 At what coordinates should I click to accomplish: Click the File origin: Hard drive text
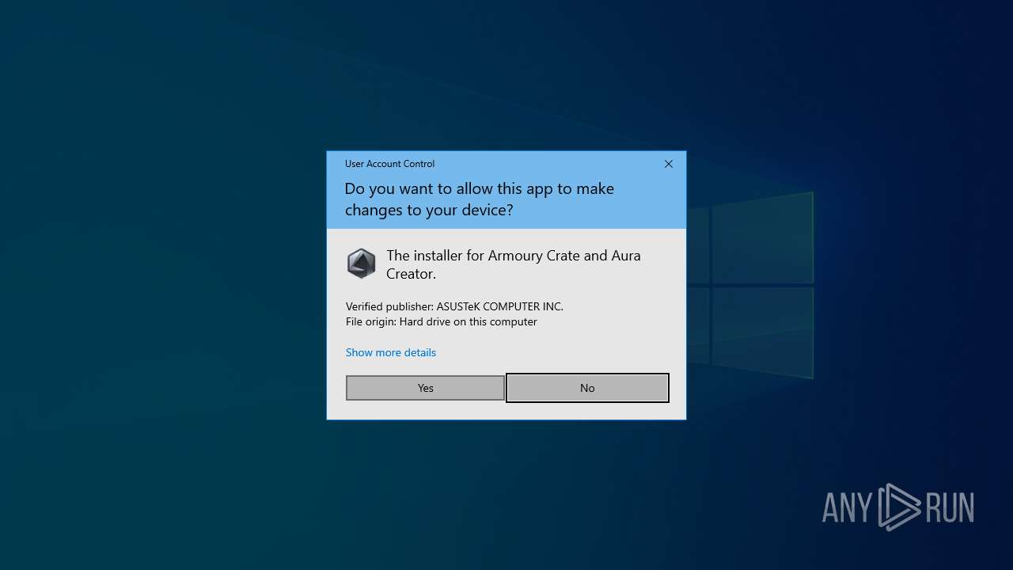442,321
